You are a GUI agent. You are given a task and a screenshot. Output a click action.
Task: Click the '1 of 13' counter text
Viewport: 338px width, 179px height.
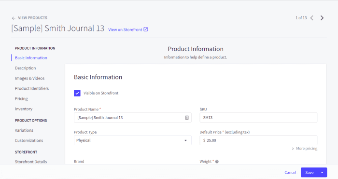pyautogui.click(x=301, y=18)
